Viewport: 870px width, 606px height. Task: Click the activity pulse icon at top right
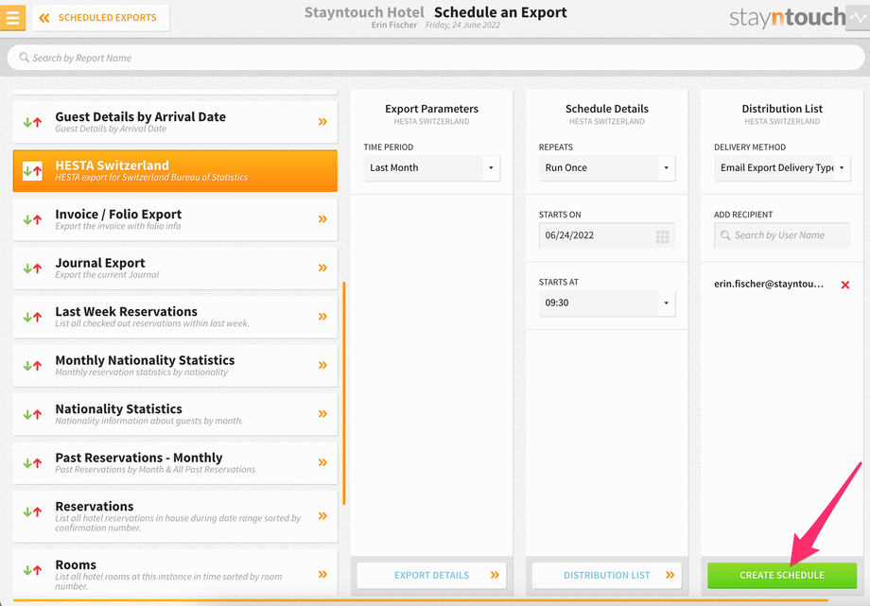click(858, 18)
